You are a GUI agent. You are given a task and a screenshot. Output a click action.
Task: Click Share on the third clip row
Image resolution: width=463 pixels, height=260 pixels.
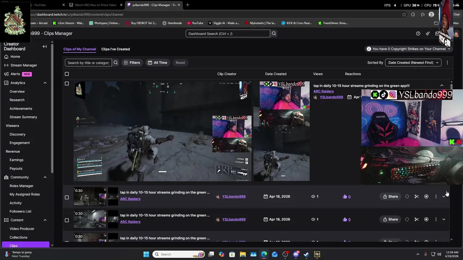point(391,220)
